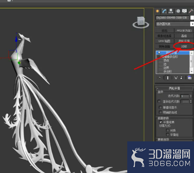Open the Hierarchy panel tab

coord(171,11)
